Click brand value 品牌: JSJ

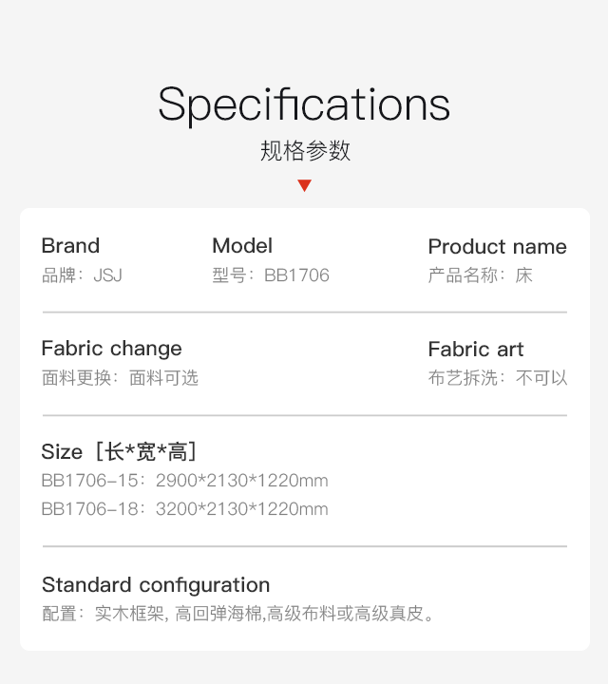[x=82, y=275]
